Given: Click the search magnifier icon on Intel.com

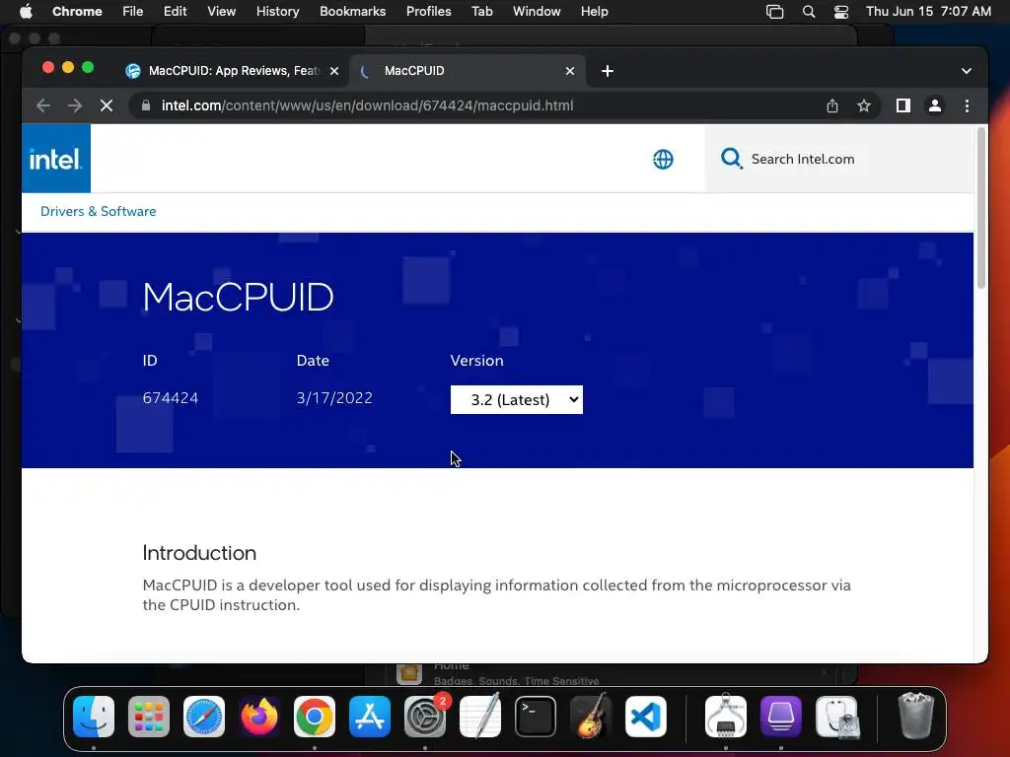Looking at the screenshot, I should pyautogui.click(x=731, y=159).
